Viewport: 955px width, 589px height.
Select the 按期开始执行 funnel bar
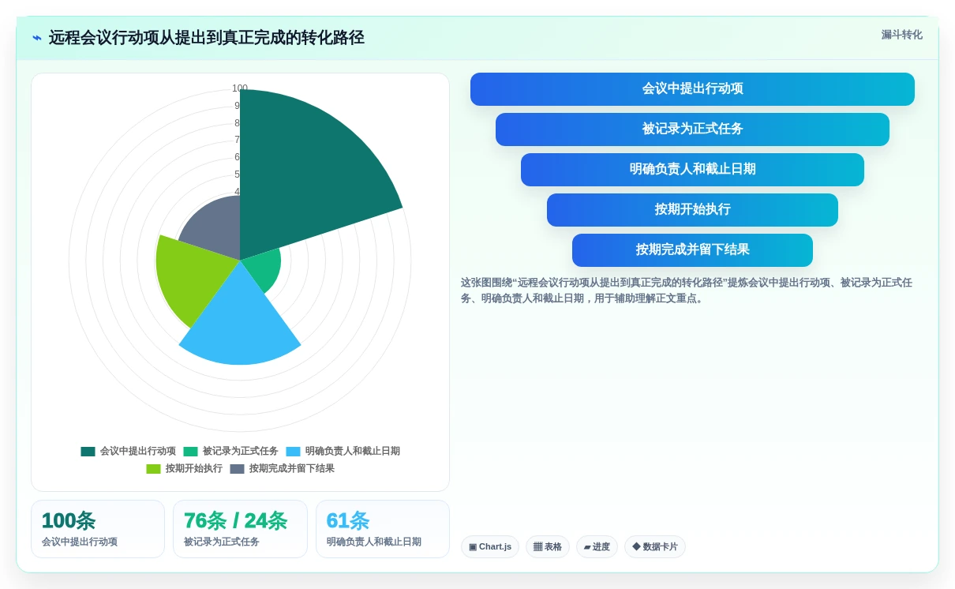(x=692, y=210)
